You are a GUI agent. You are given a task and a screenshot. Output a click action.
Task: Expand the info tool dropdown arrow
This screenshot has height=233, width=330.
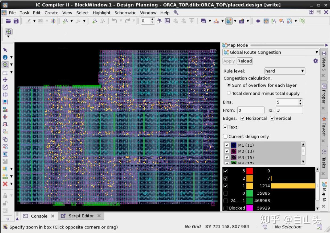(11, 57)
